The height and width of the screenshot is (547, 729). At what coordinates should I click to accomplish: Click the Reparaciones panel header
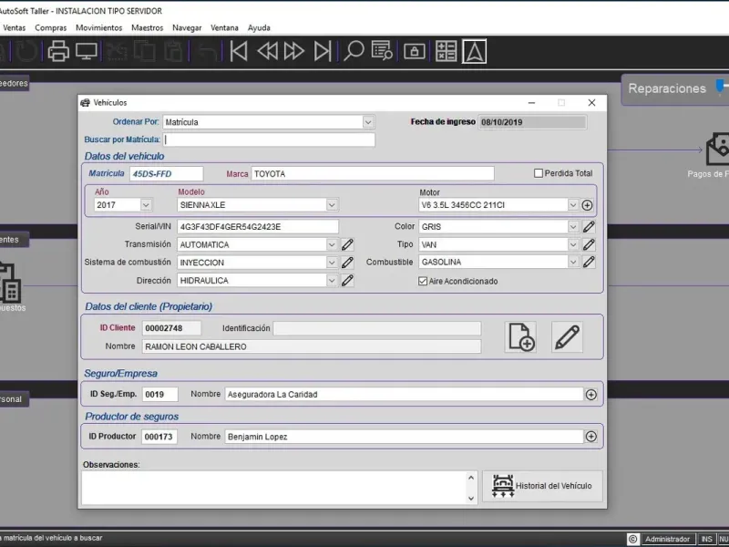click(x=667, y=88)
